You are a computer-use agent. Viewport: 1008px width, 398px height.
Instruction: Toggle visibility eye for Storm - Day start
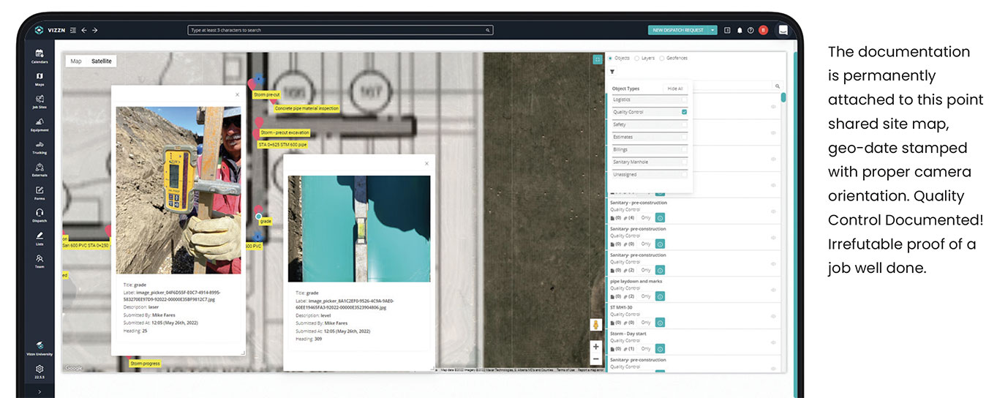point(773,342)
